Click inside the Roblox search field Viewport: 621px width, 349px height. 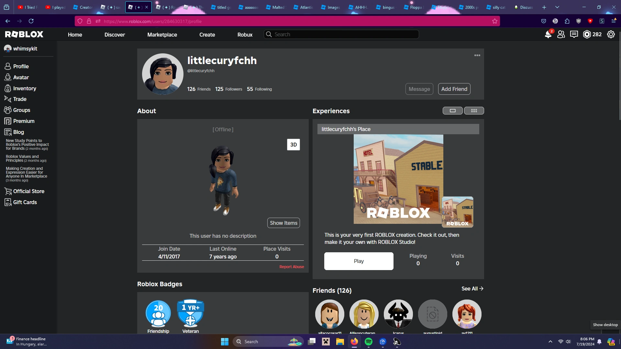341,34
